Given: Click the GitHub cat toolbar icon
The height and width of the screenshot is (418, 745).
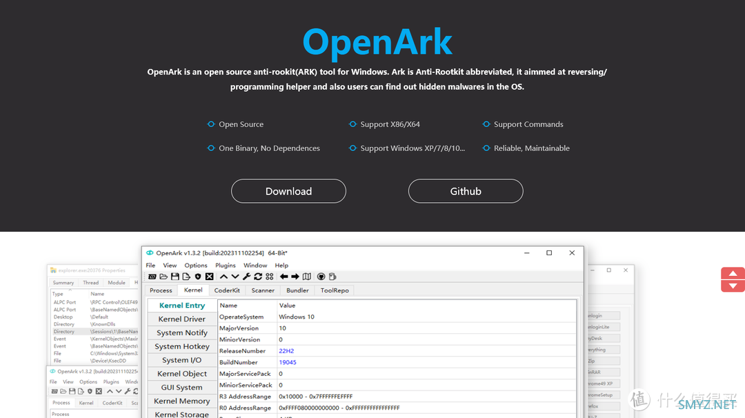Looking at the screenshot, I should [321, 277].
